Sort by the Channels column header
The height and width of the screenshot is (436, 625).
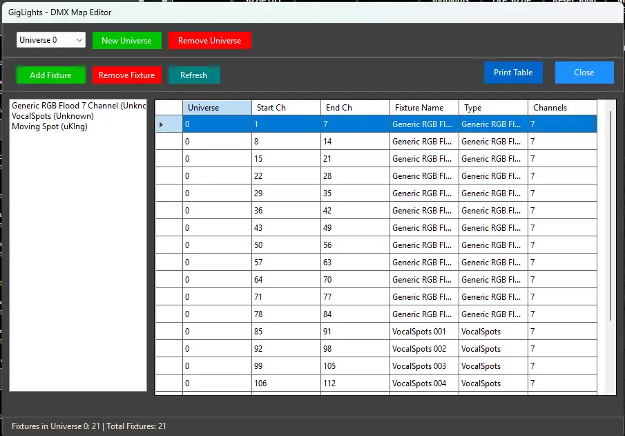[562, 108]
